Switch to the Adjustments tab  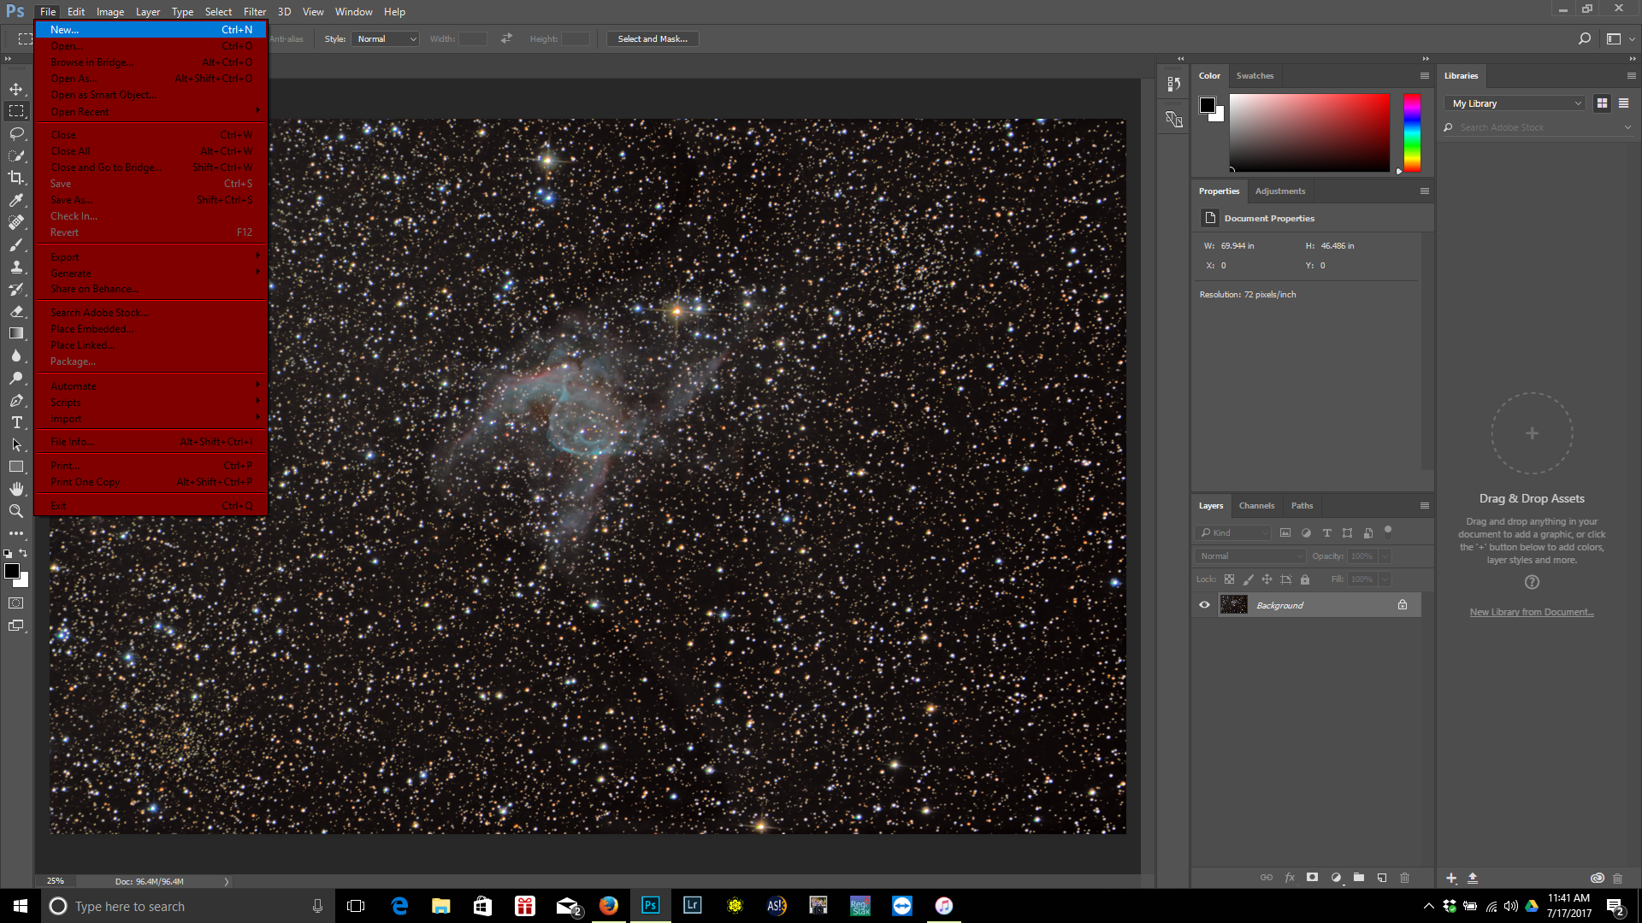click(x=1280, y=191)
